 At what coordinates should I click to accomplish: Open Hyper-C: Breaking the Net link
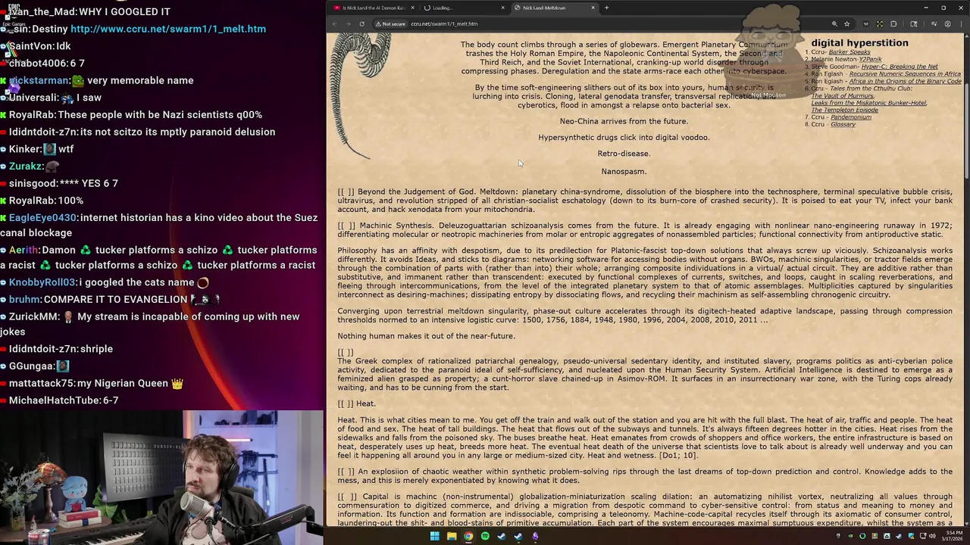point(900,67)
